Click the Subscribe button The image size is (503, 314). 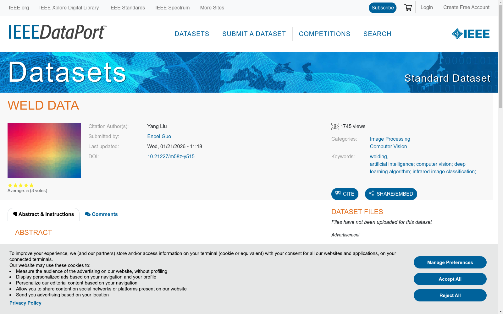pyautogui.click(x=383, y=8)
